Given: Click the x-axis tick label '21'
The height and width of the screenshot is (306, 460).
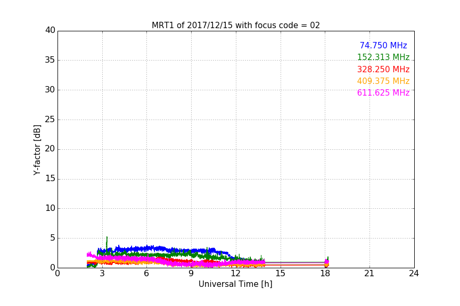Looking at the screenshot, I should pyautogui.click(x=369, y=274).
